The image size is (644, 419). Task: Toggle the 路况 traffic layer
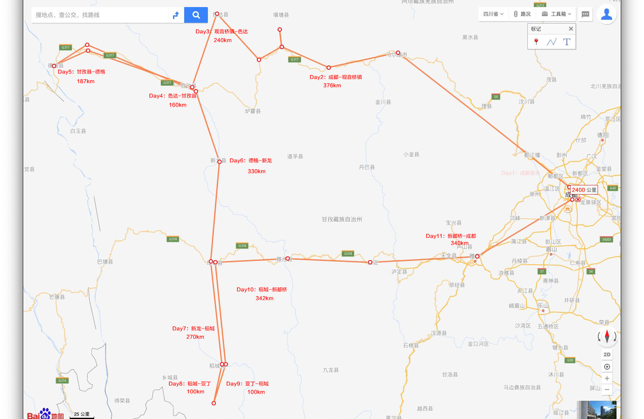click(522, 14)
